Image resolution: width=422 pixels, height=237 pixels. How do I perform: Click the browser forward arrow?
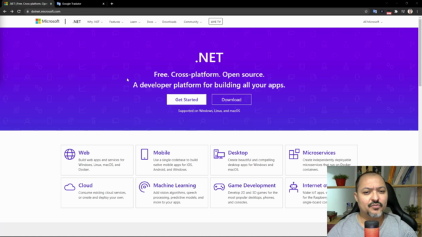click(12, 11)
